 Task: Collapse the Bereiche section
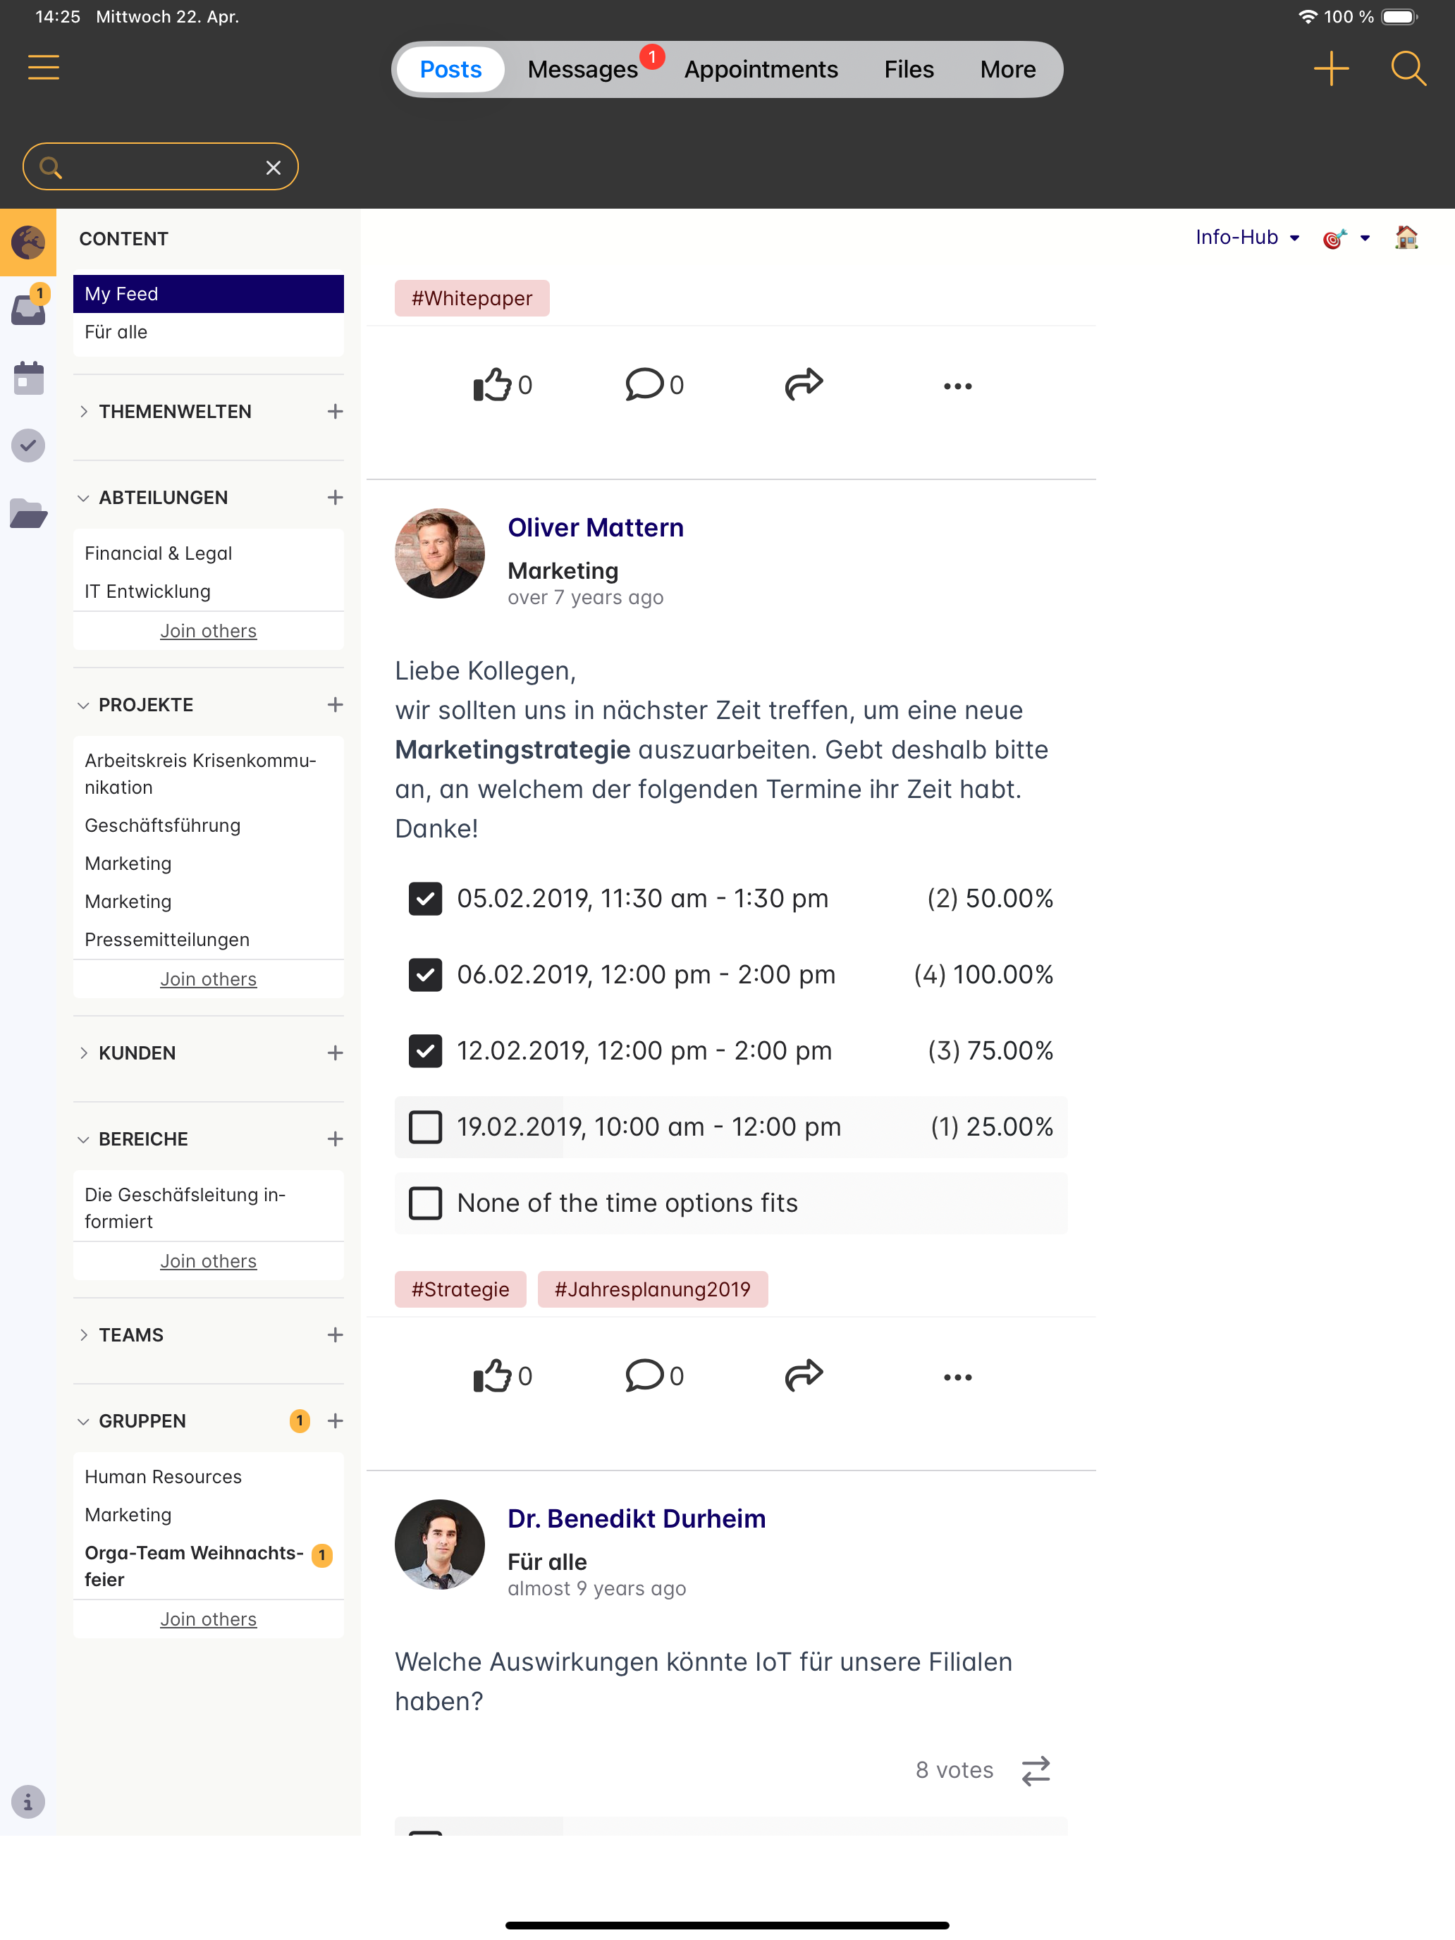[x=84, y=1139]
